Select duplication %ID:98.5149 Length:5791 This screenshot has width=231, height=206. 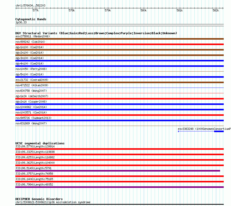(x=33, y=168)
